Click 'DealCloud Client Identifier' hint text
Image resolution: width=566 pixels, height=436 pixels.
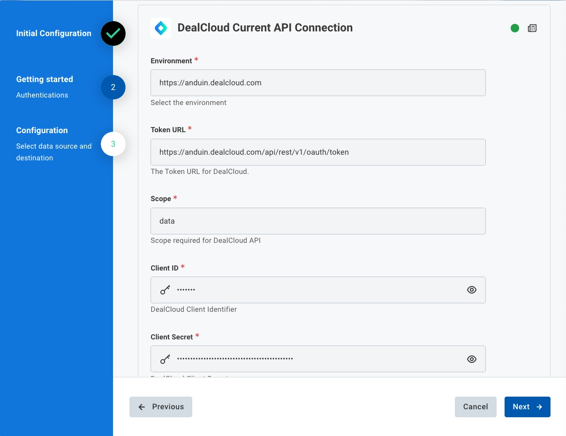pos(194,309)
